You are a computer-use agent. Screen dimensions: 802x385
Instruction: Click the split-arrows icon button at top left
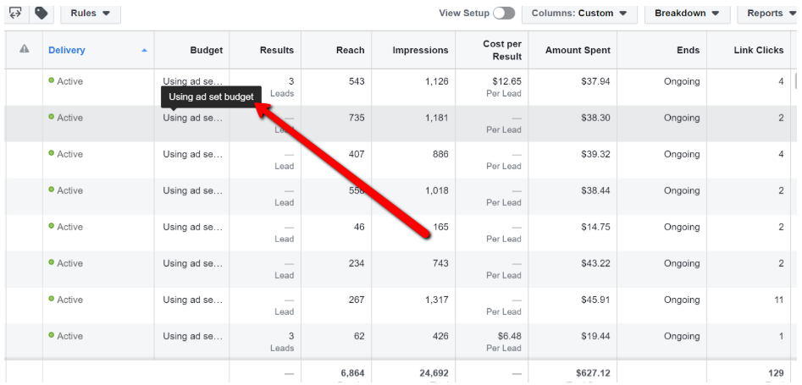(x=15, y=13)
